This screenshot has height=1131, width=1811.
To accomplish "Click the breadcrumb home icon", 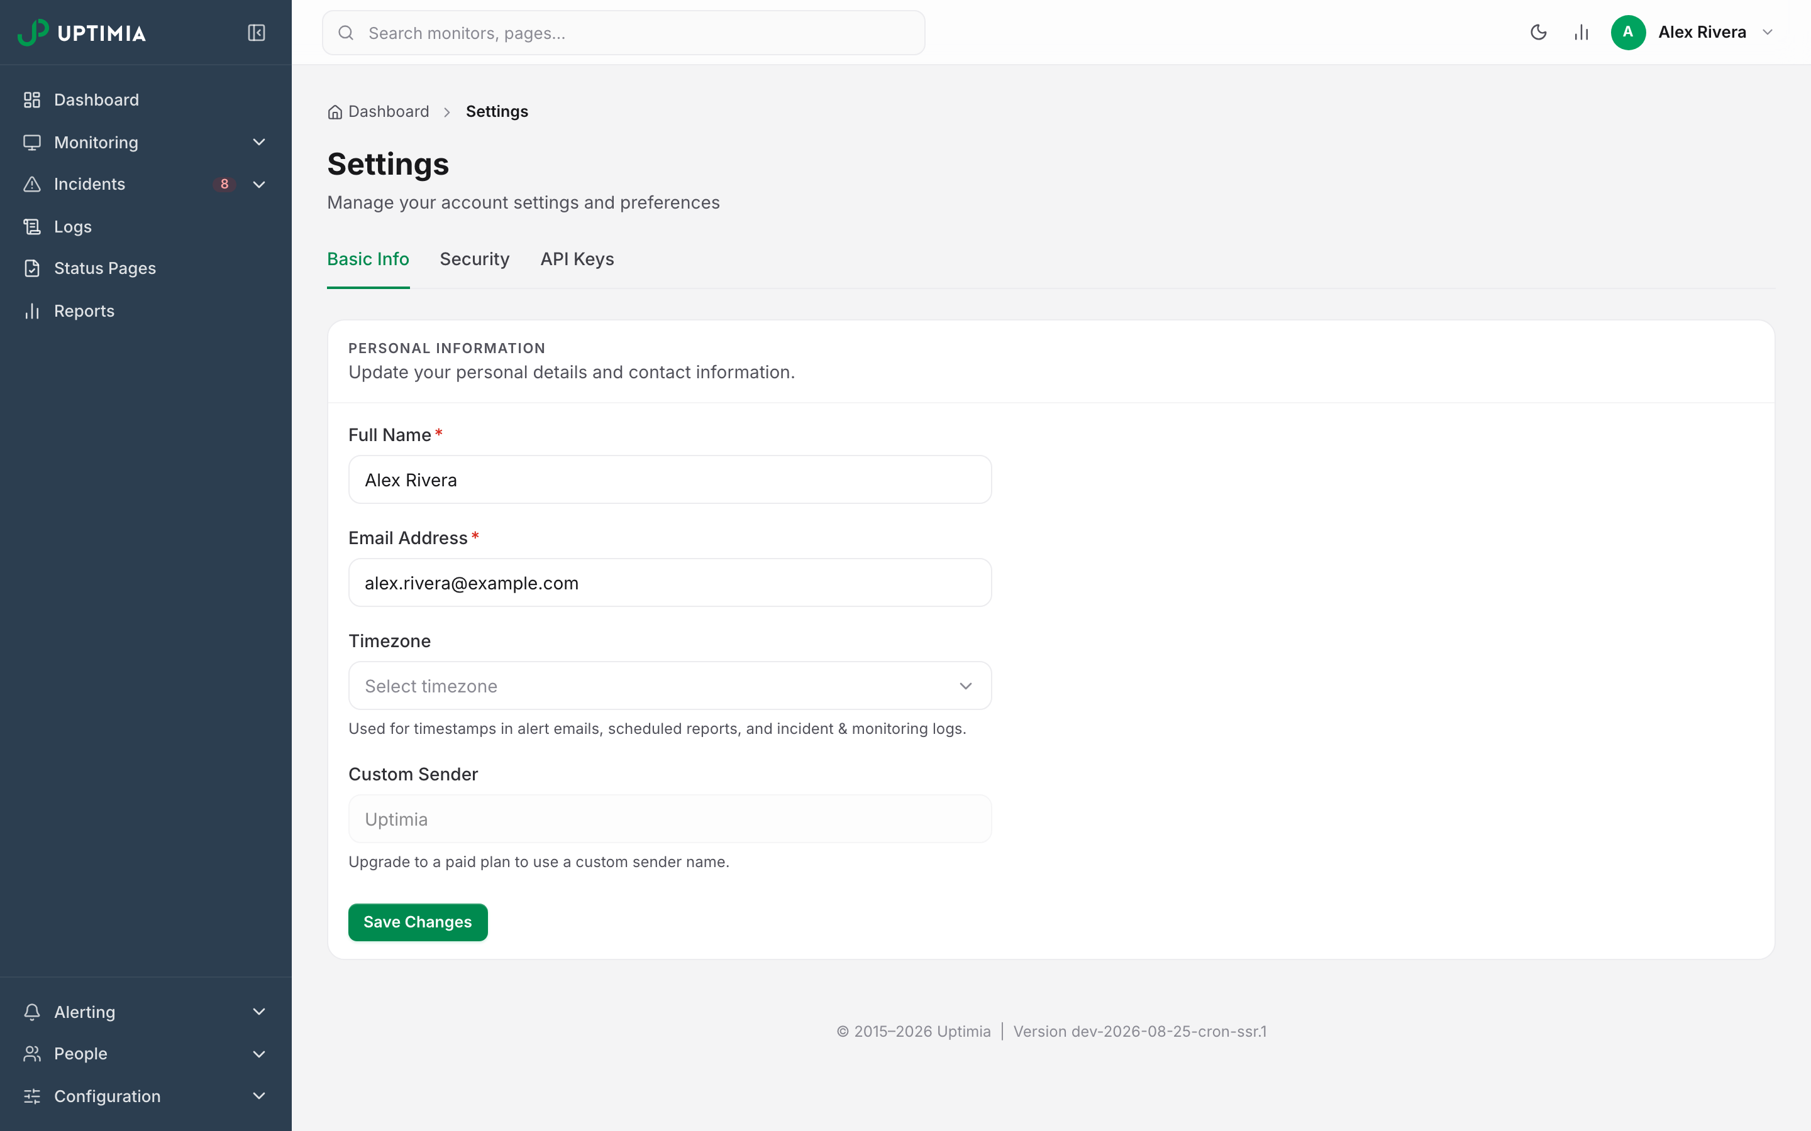I will pyautogui.click(x=335, y=112).
